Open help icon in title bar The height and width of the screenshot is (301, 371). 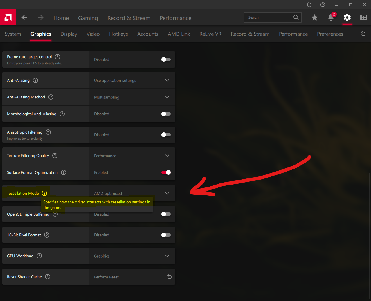323,5
